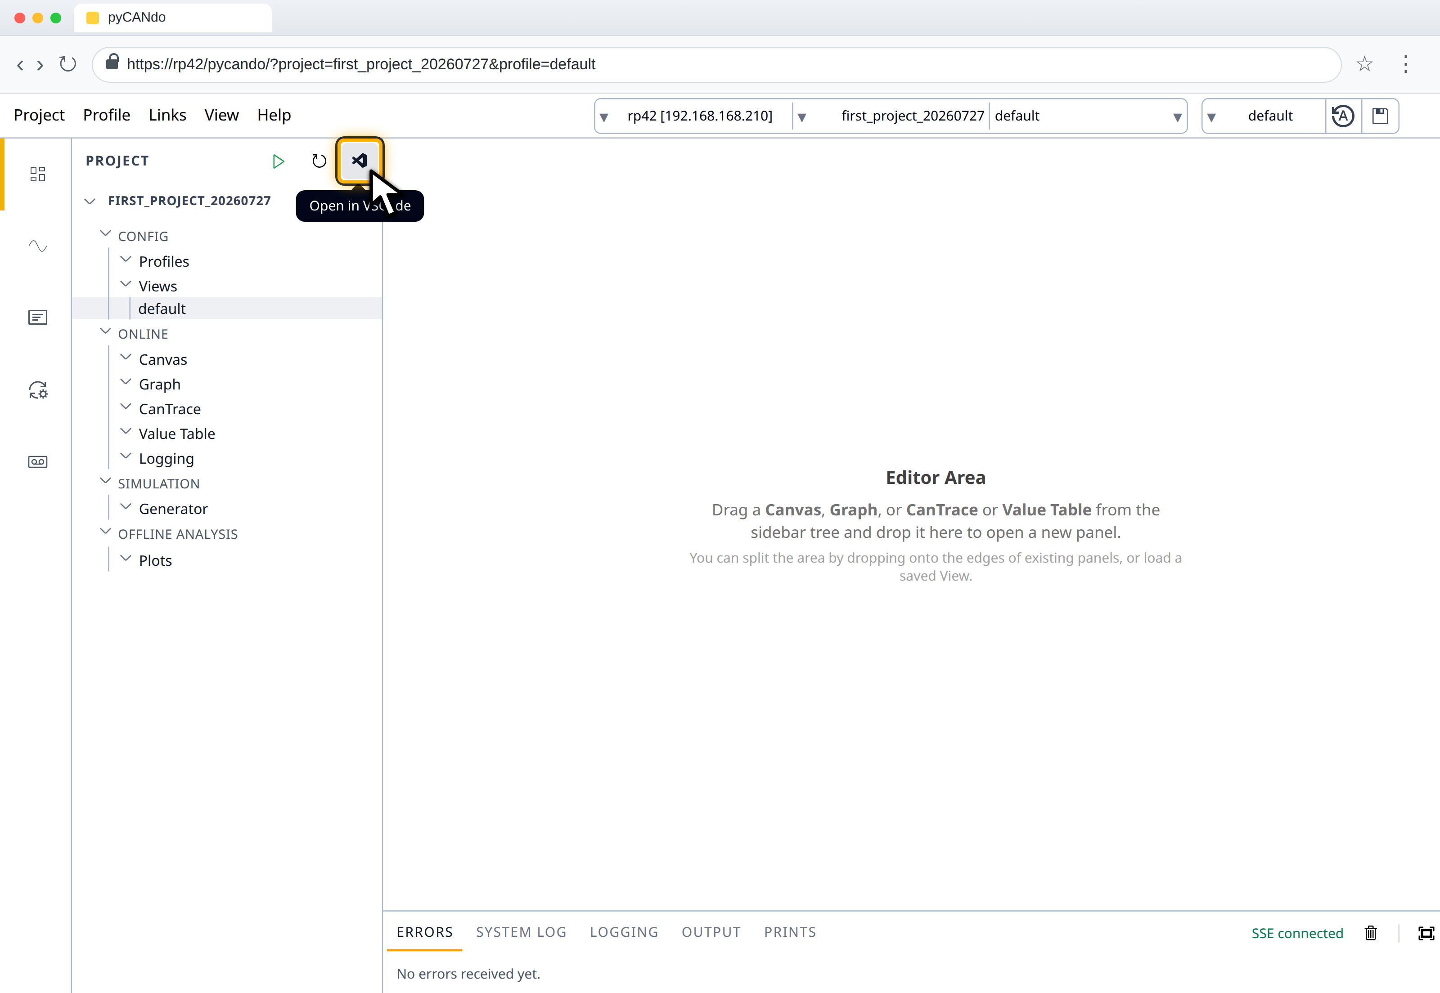The height and width of the screenshot is (993, 1440).
Task: Switch to the SYSTEM LOG tab
Action: pos(521,932)
